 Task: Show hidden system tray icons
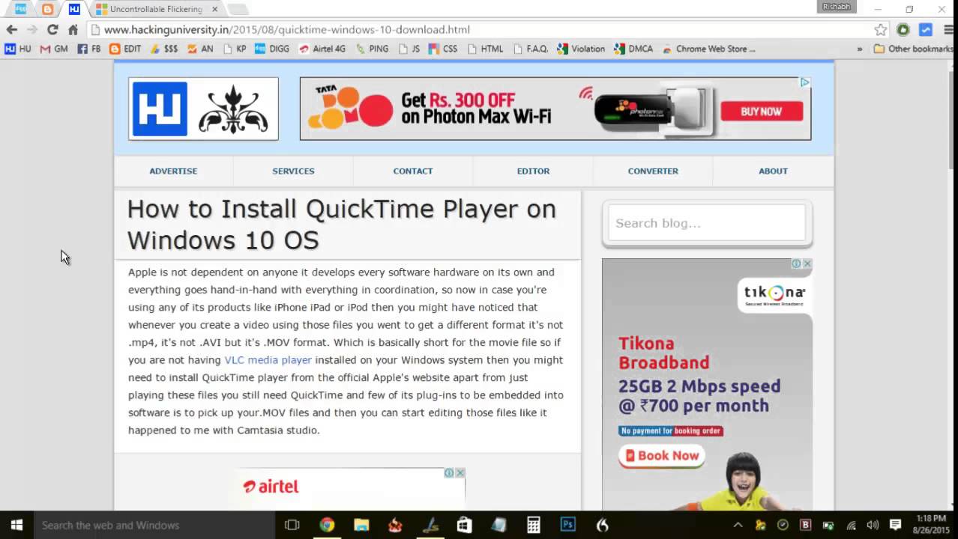(738, 526)
